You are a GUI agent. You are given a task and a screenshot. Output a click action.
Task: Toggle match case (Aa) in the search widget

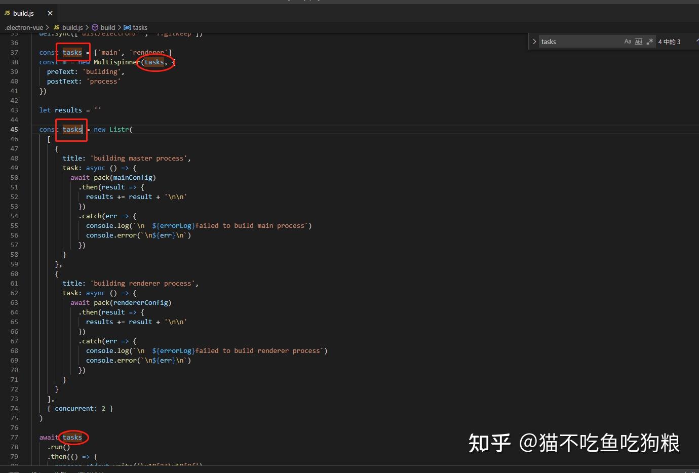[628, 42]
